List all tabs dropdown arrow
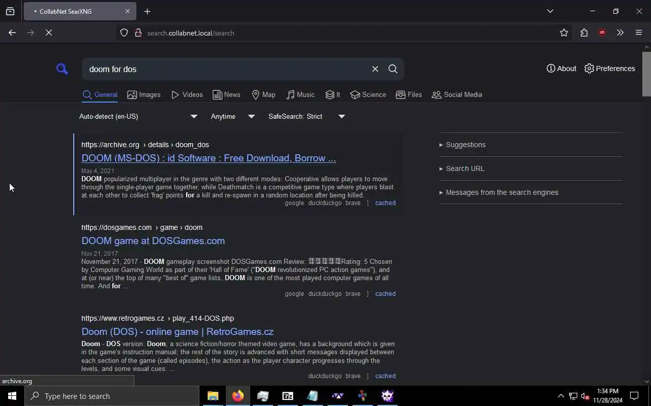 (x=550, y=11)
